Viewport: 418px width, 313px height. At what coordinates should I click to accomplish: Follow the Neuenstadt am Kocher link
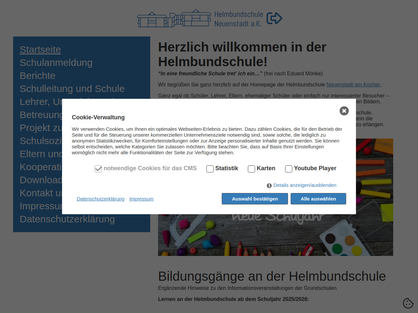pyautogui.click(x=354, y=84)
